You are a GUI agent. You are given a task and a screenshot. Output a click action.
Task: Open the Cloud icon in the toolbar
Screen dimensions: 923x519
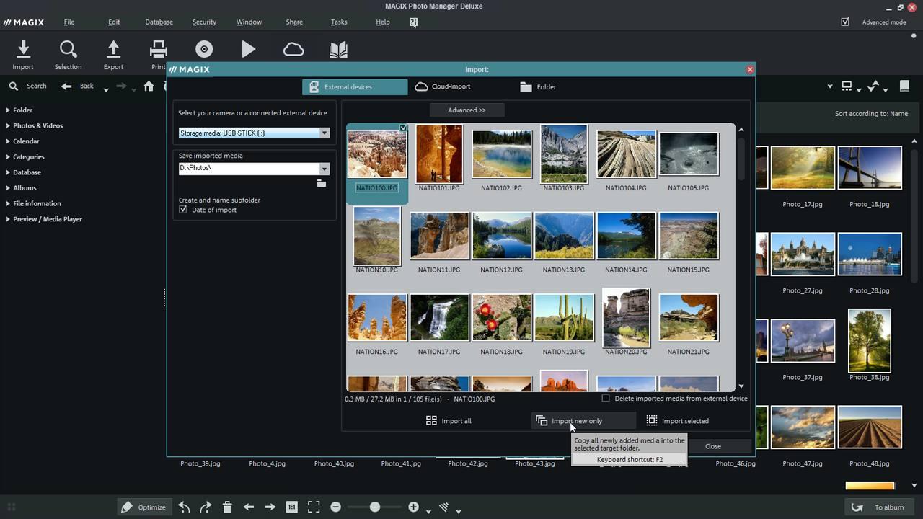(x=293, y=48)
